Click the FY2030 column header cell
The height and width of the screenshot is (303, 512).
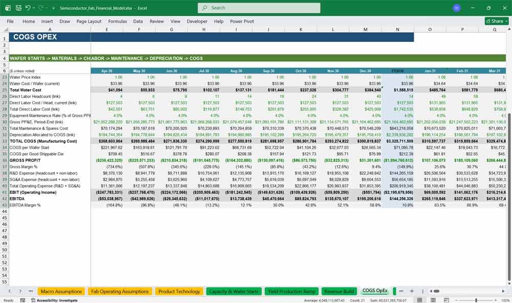click(397, 71)
